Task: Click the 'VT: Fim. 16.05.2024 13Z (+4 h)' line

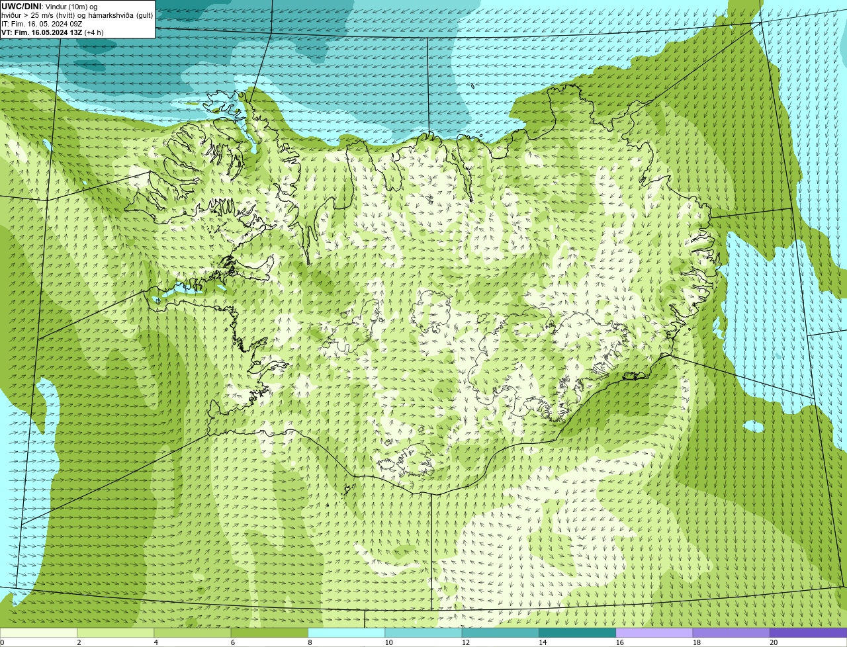Action: click(x=52, y=32)
